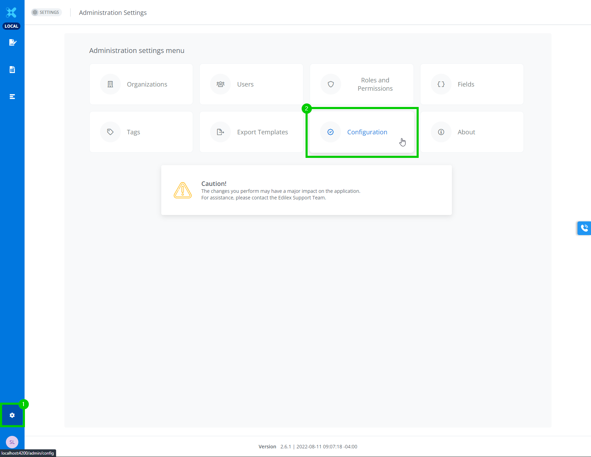The height and width of the screenshot is (457, 591).
Task: Open the documents list icon in the sidebar
Action: pyautogui.click(x=12, y=70)
